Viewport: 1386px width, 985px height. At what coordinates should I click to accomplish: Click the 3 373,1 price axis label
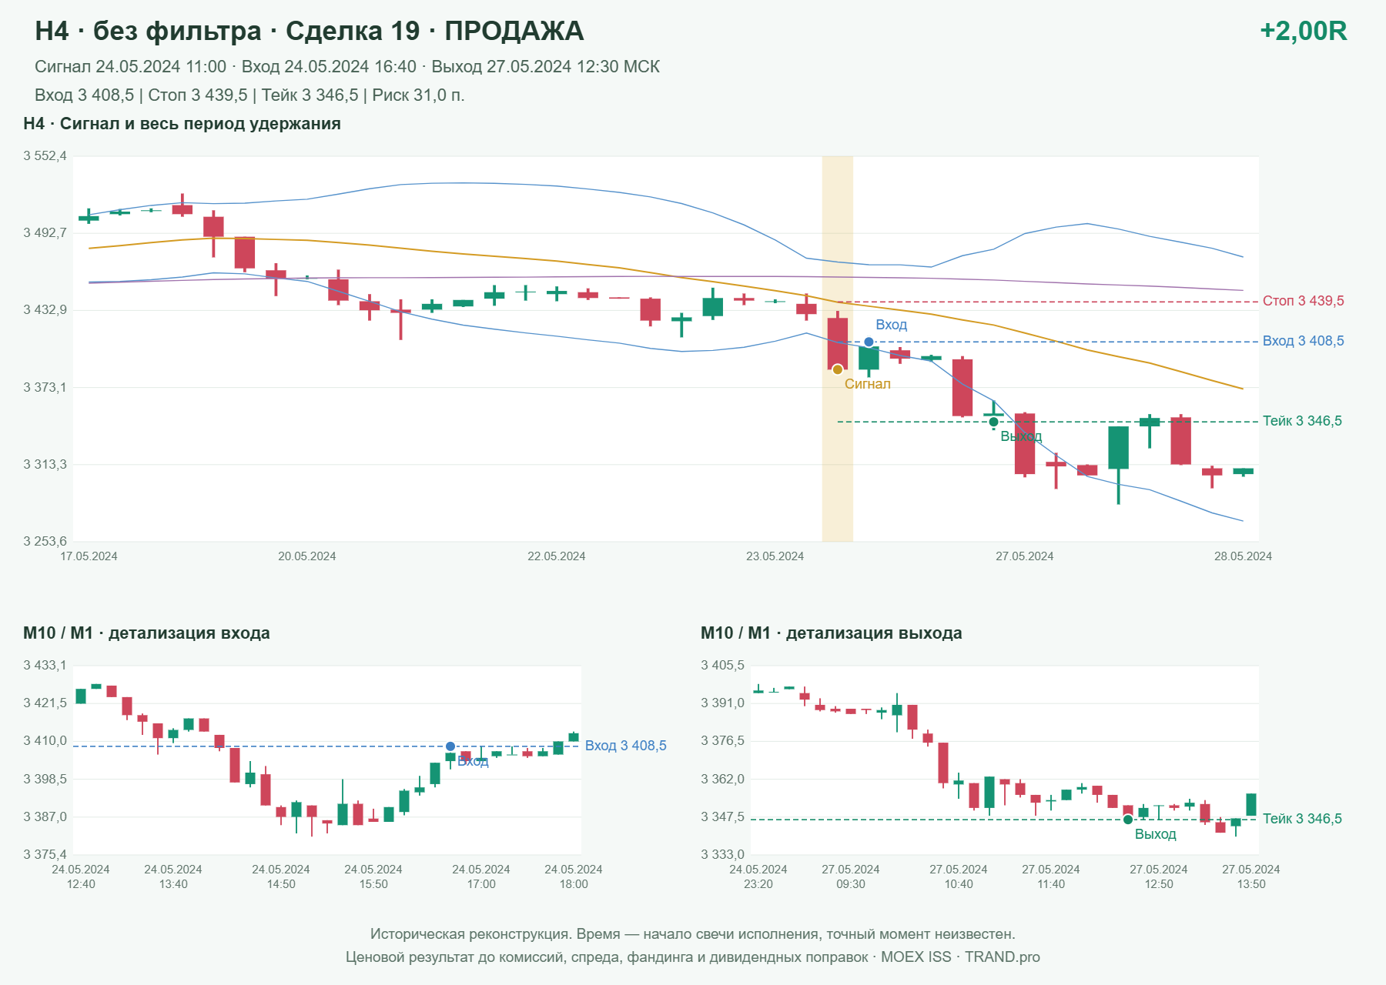tap(45, 387)
